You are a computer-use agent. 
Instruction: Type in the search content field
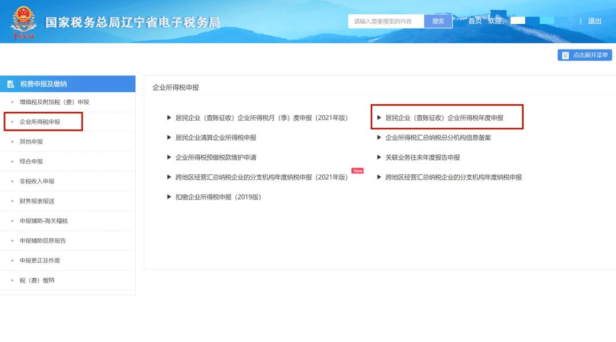point(386,21)
